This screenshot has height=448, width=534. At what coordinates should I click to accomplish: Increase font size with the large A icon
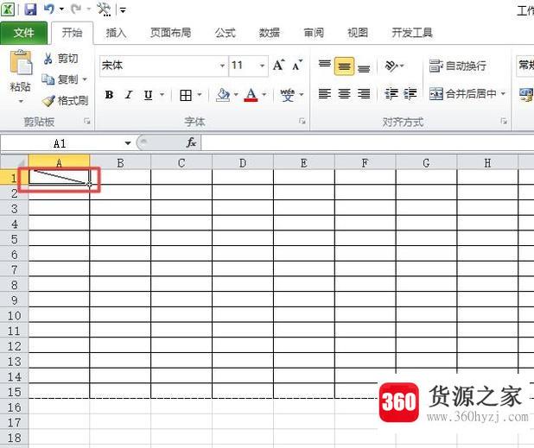pyautogui.click(x=278, y=65)
